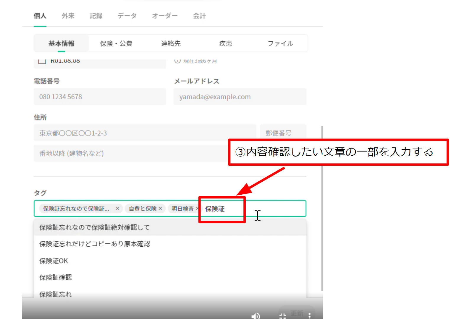Image resolution: width=456 pixels, height=319 pixels.
Task: Click the 自費と保険 tag chip label
Action: 143,209
